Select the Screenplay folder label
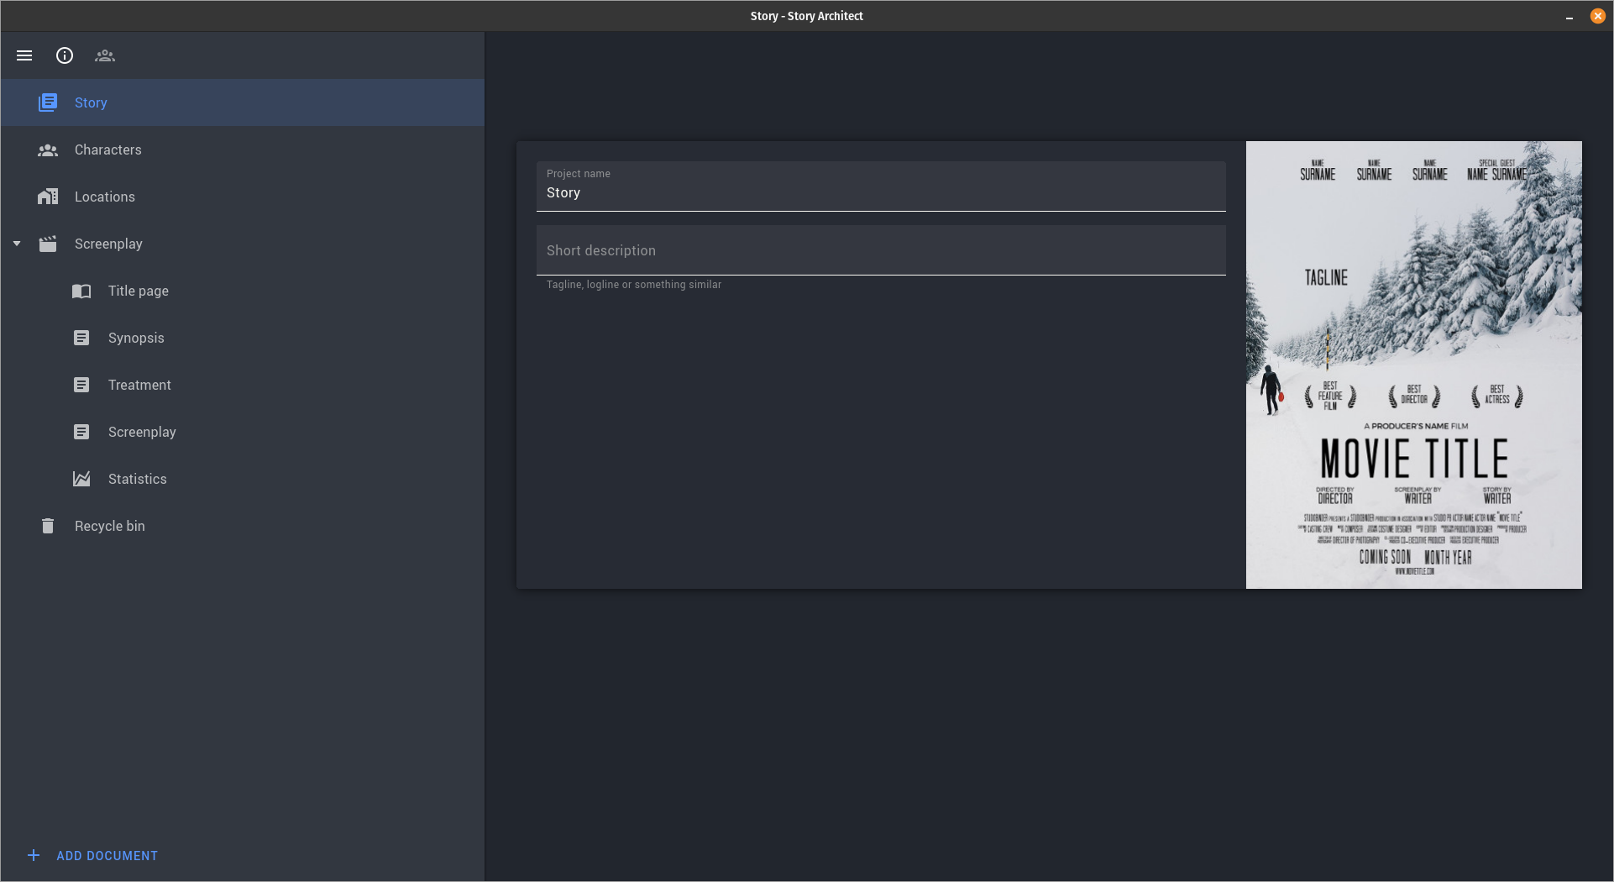The height and width of the screenshot is (882, 1614). pos(108,244)
